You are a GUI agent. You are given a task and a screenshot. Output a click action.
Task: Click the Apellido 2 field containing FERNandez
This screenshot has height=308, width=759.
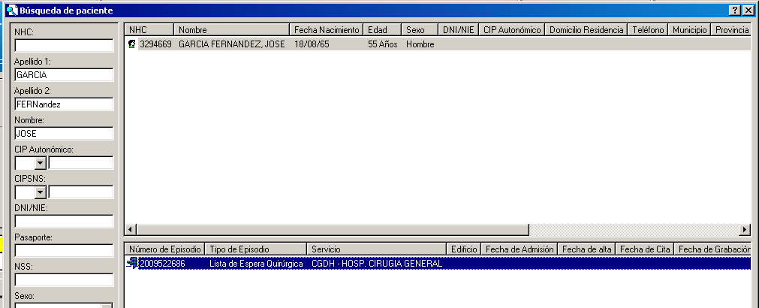click(64, 104)
